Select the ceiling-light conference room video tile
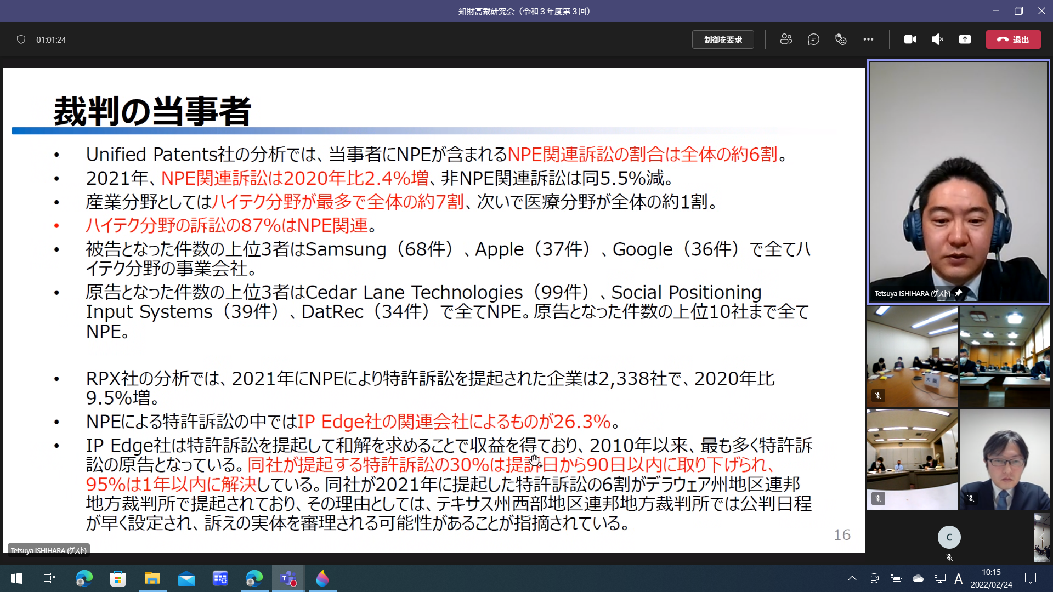Image resolution: width=1053 pixels, height=592 pixels. pyautogui.click(x=912, y=459)
